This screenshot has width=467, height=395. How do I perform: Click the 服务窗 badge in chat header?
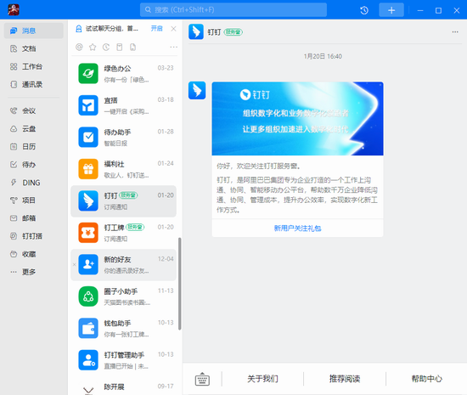(x=233, y=32)
